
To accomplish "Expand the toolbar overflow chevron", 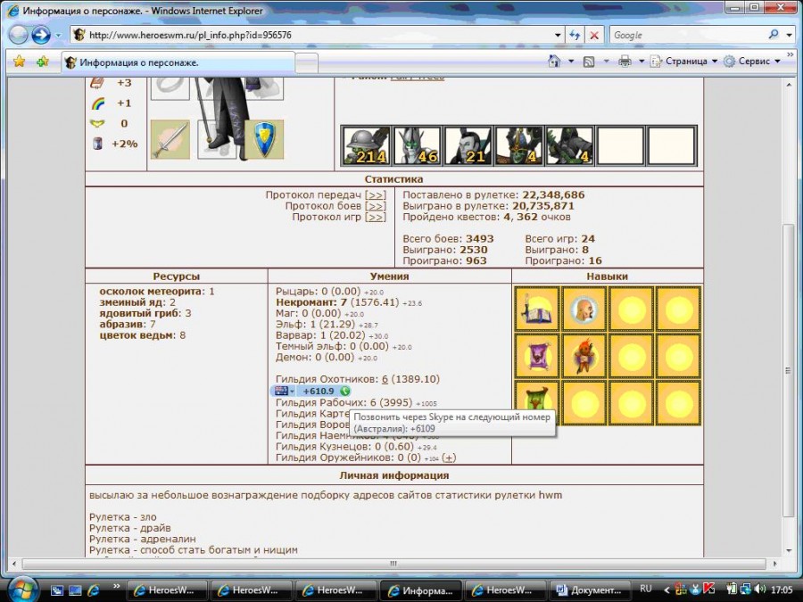I will tap(791, 54).
